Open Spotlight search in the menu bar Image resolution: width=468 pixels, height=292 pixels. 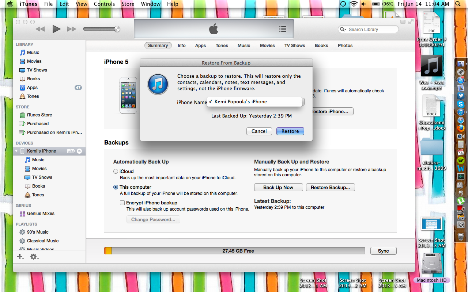point(458,4)
